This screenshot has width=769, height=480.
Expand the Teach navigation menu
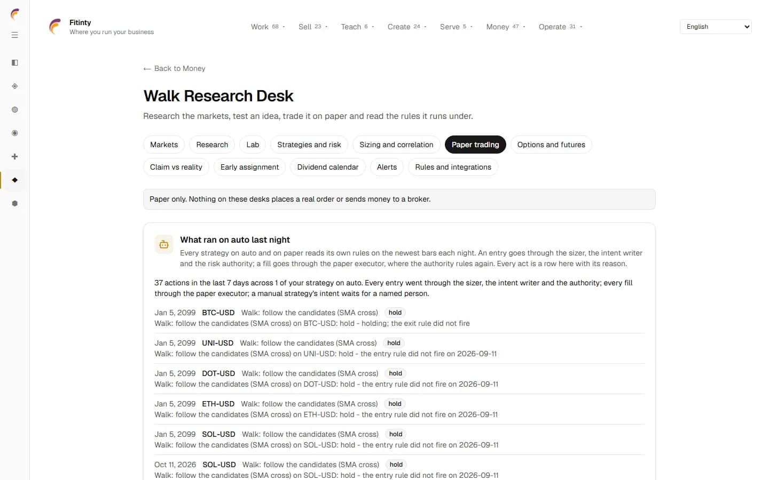pos(357,27)
